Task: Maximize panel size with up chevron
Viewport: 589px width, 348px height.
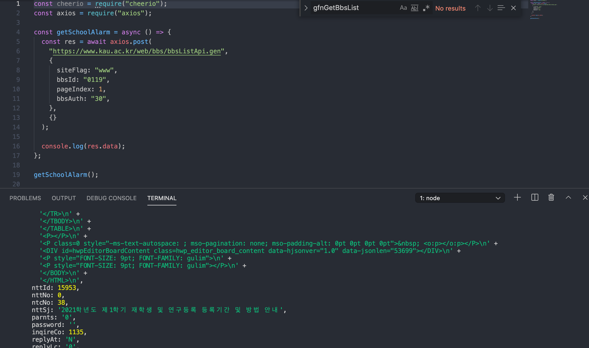Action: click(x=568, y=197)
